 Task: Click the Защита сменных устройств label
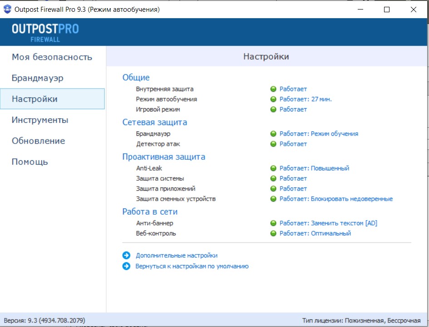pos(176,199)
